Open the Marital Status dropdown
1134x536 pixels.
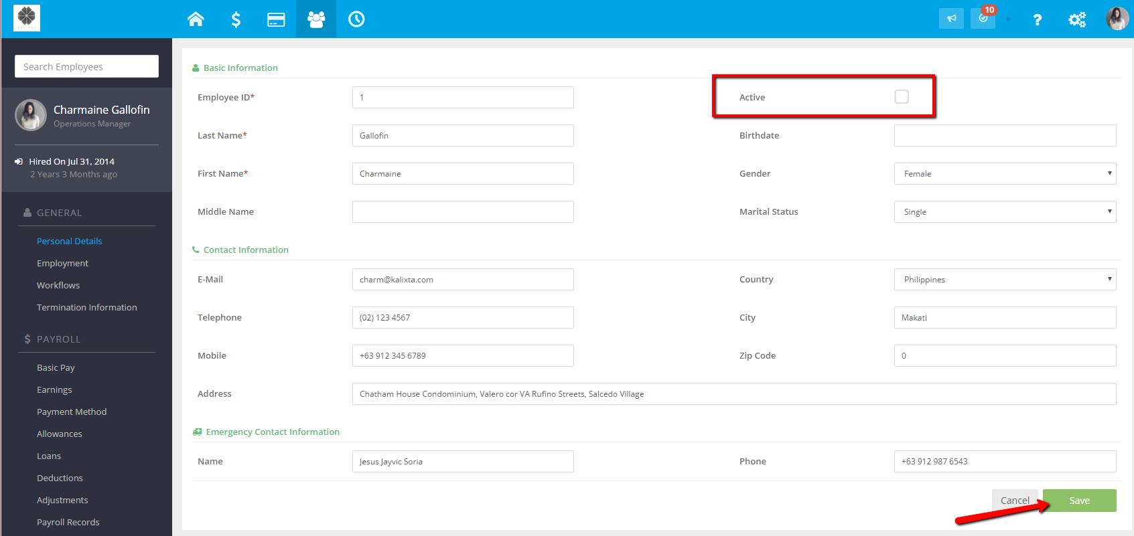[x=1005, y=212]
